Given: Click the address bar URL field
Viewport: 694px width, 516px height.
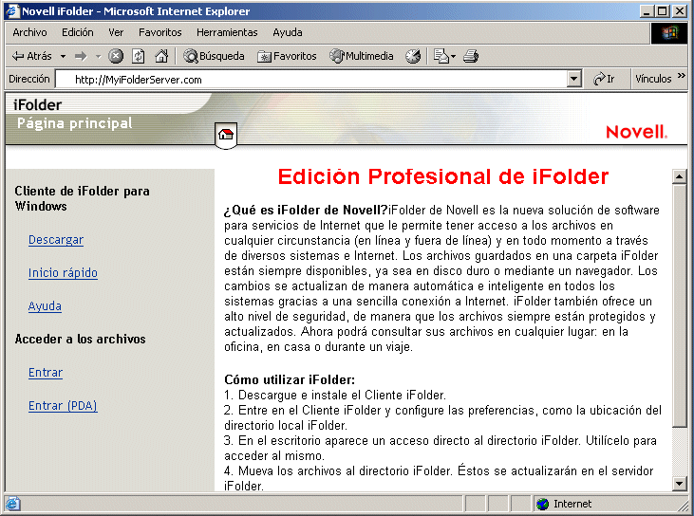Looking at the screenshot, I should click(311, 79).
